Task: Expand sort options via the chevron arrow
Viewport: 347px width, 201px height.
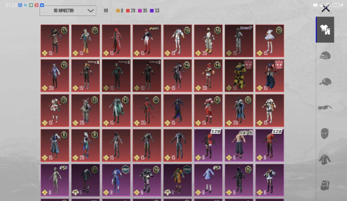Action: [90, 10]
